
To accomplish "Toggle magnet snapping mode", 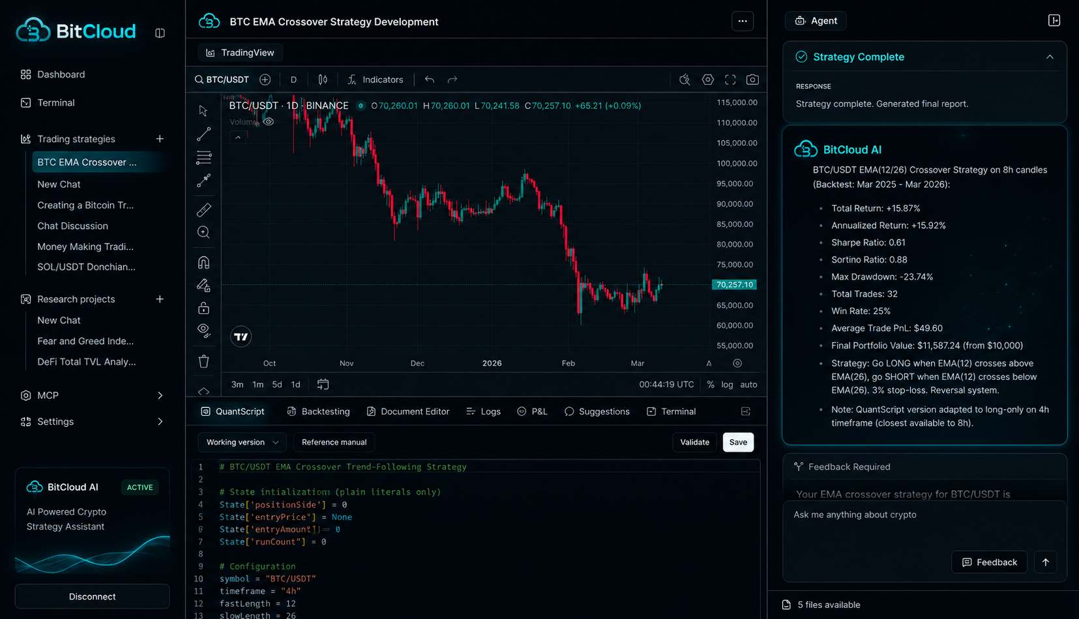I will pos(203,263).
